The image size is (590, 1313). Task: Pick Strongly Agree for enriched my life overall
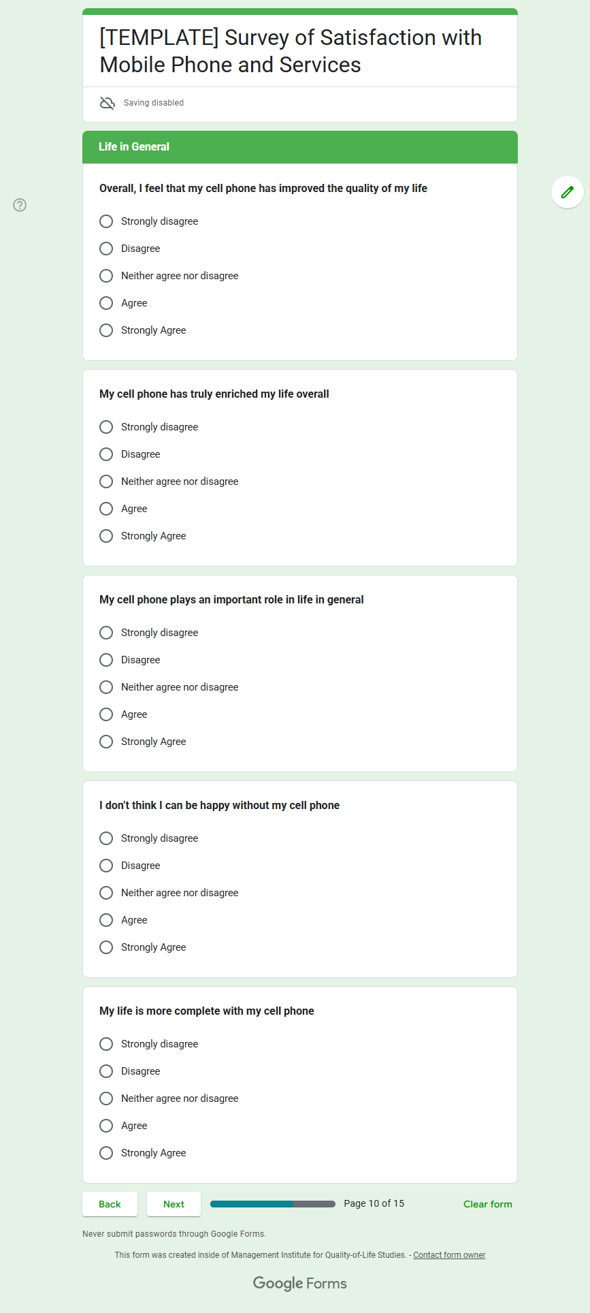click(106, 536)
